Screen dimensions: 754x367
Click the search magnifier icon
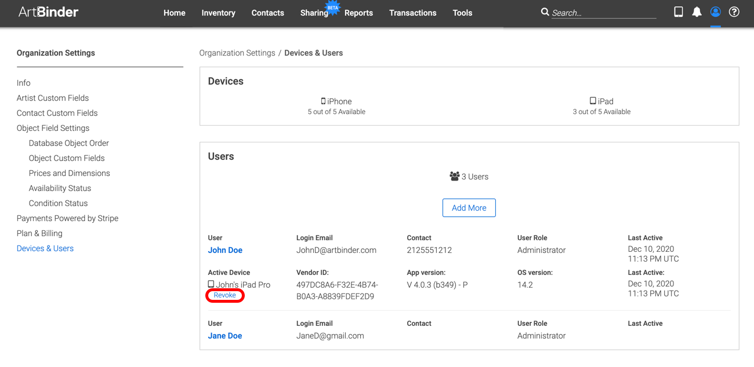click(x=545, y=12)
